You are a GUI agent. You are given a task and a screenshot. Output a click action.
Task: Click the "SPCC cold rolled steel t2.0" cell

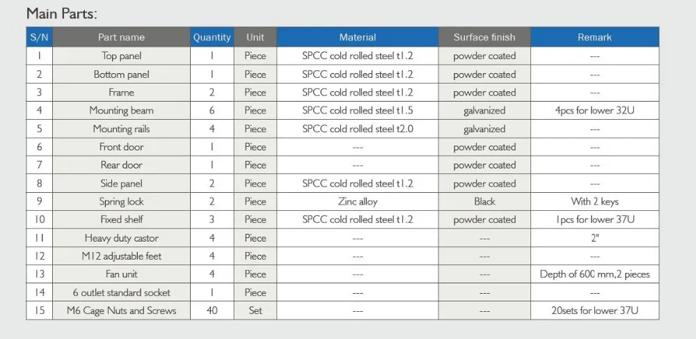357,129
